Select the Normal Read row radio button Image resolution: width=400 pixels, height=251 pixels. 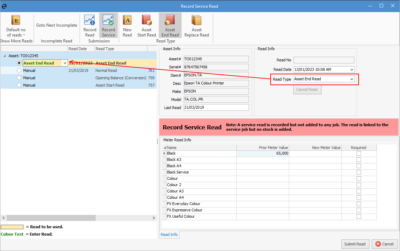coord(19,70)
